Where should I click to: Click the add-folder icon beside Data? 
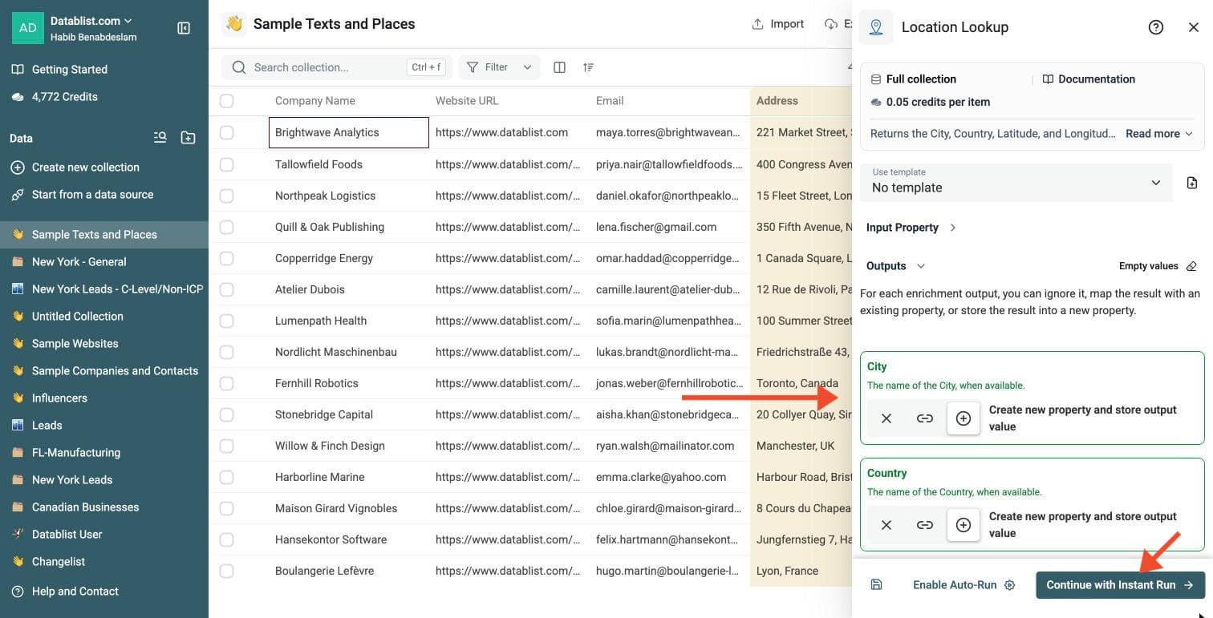(188, 138)
